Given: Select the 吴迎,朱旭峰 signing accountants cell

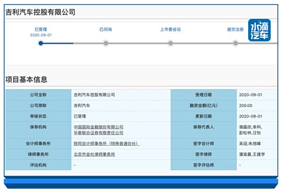Looking at the screenshot, I should [x=252, y=144].
